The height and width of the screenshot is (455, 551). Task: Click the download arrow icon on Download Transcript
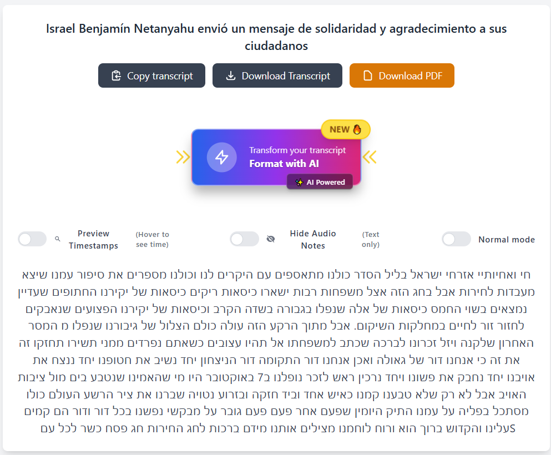tap(230, 75)
